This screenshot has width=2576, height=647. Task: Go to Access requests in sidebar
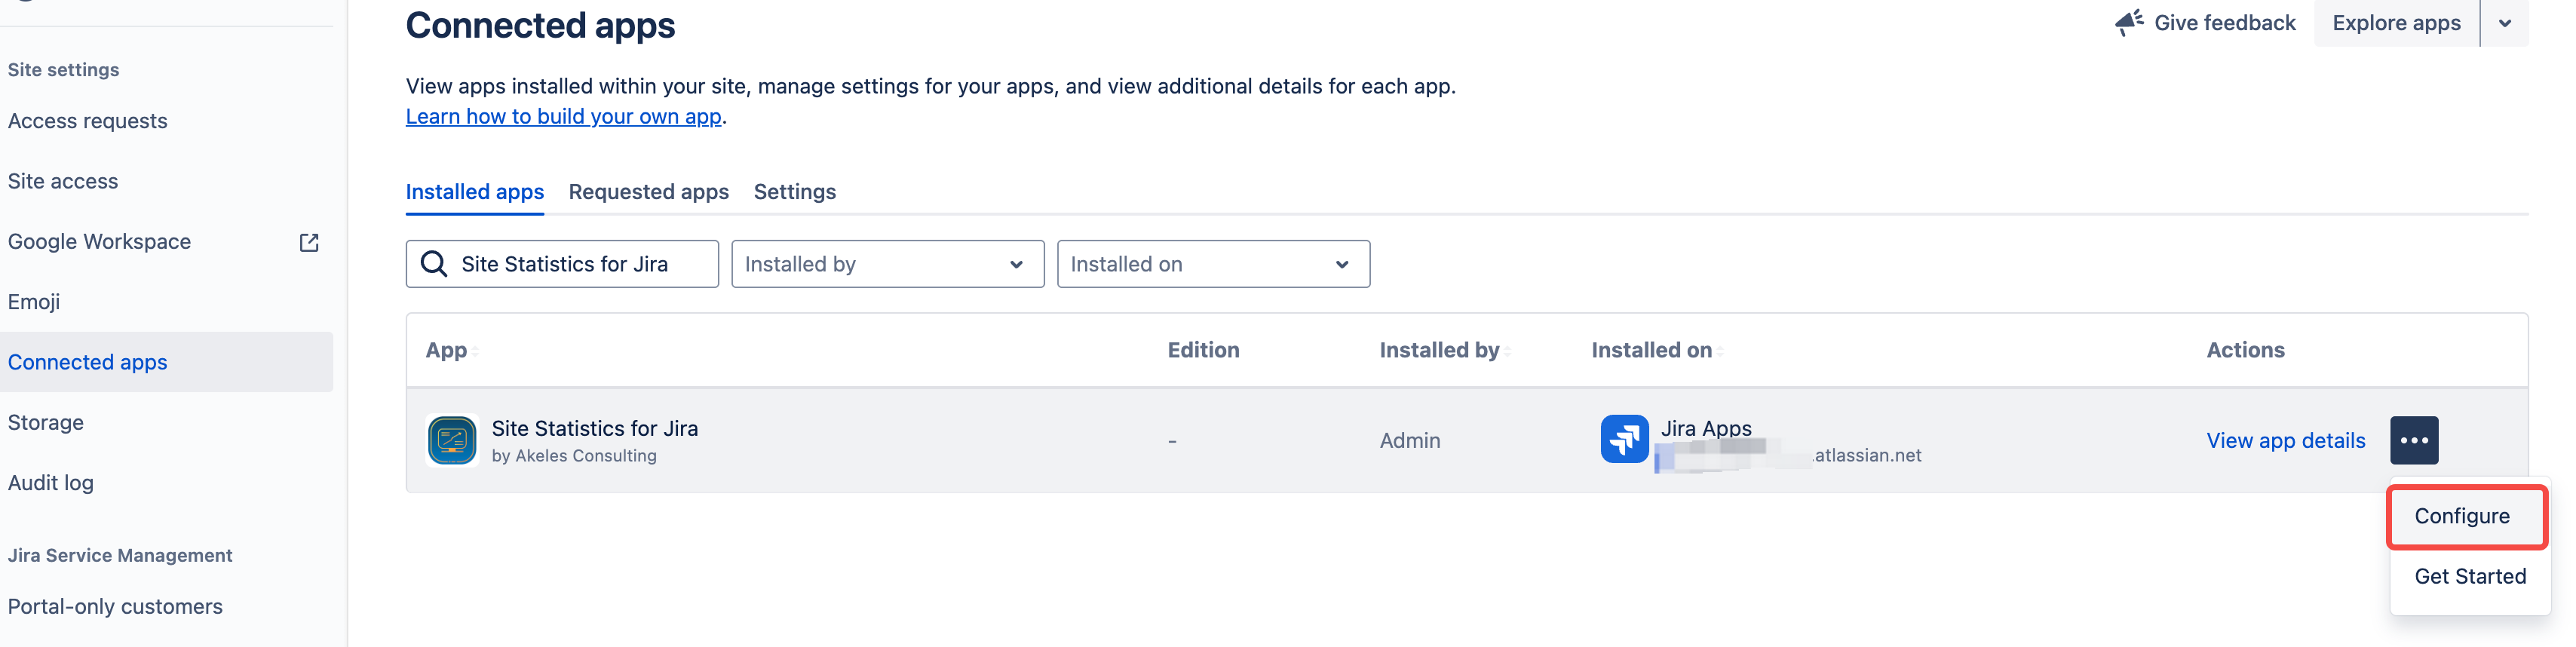point(88,121)
